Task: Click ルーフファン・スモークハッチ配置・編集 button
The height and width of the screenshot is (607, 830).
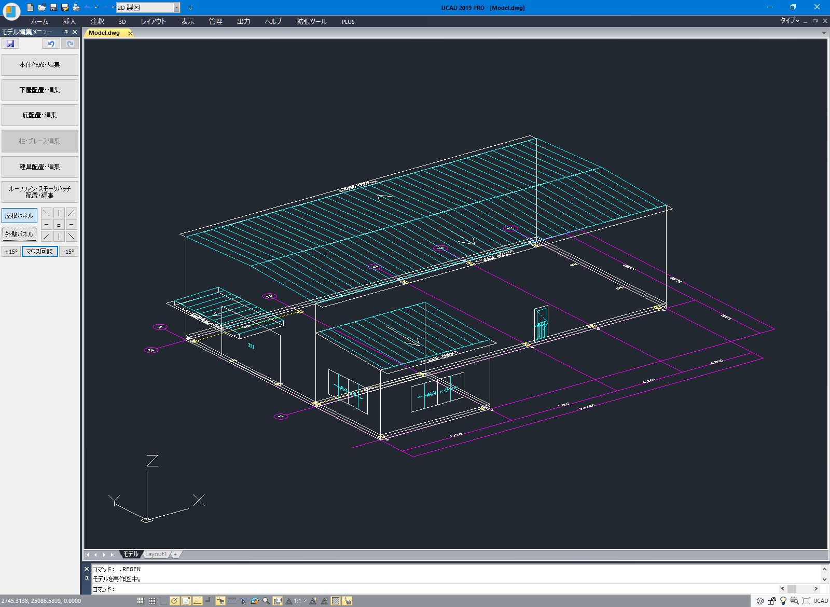Action: [x=40, y=192]
